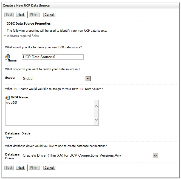Screen dimensions: 181x179
Task: Expand the Database Driver dropdown arrow
Action: tap(155, 155)
